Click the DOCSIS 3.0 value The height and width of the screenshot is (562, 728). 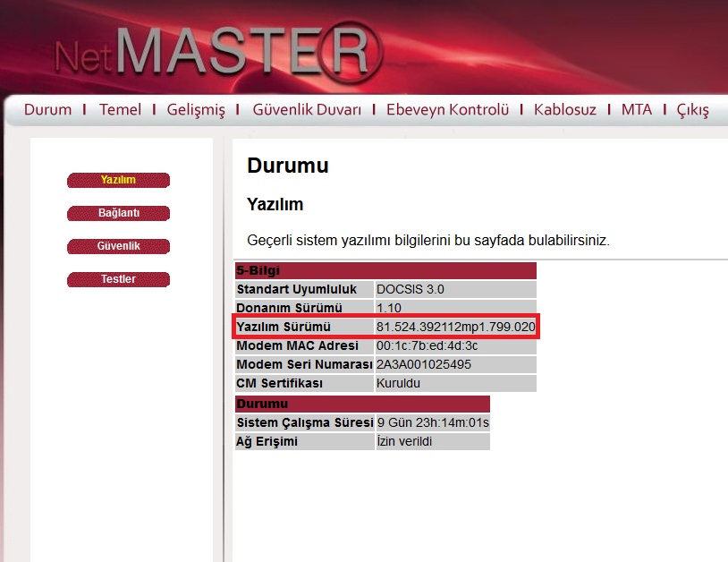(x=411, y=289)
